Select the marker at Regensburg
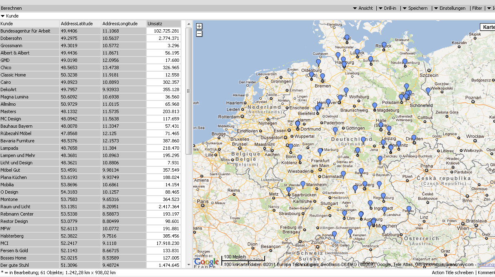495x277 pixels. click(383, 196)
